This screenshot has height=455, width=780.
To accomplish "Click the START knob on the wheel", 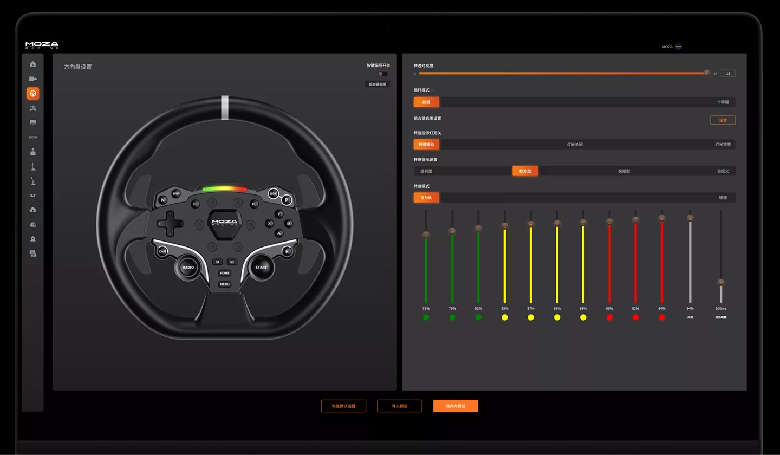I will point(261,268).
